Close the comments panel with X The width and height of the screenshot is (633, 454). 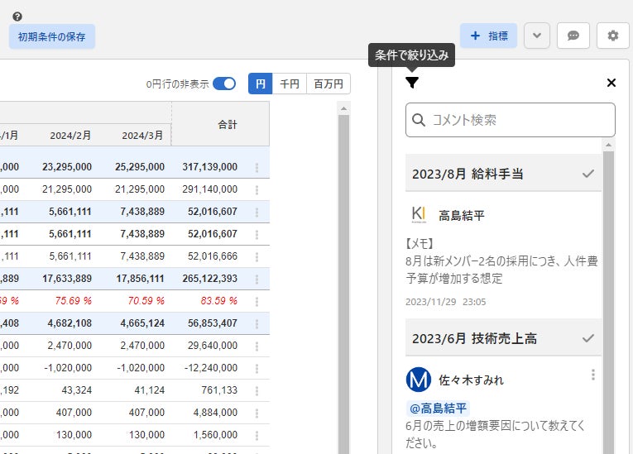pos(611,83)
